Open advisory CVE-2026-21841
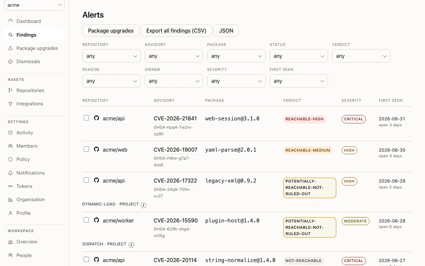The image size is (425, 266). (175, 118)
